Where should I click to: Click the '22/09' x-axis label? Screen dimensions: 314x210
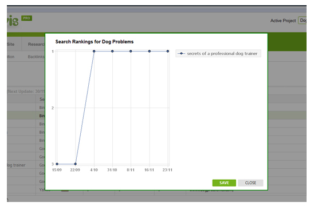(x=75, y=170)
